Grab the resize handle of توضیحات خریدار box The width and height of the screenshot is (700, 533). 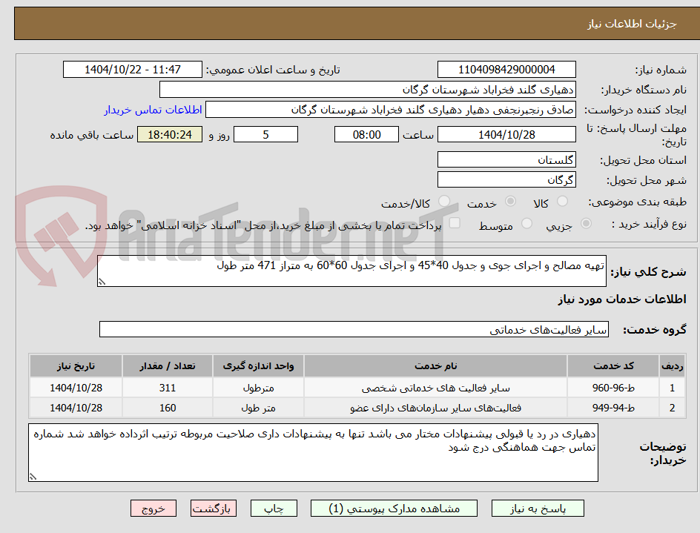(x=33, y=477)
